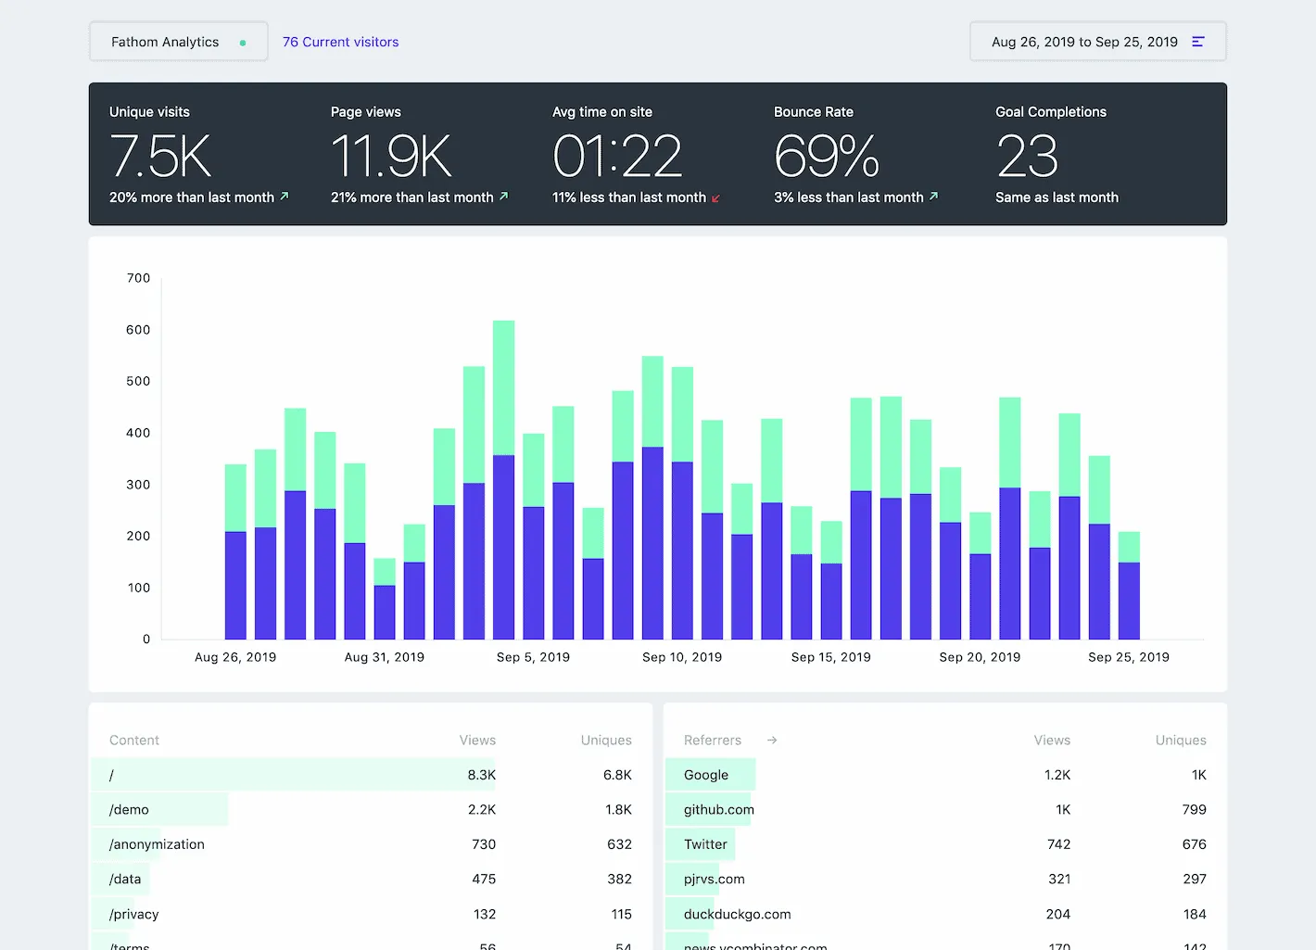Select the Content panel header
This screenshot has height=950, width=1316.
[133, 740]
